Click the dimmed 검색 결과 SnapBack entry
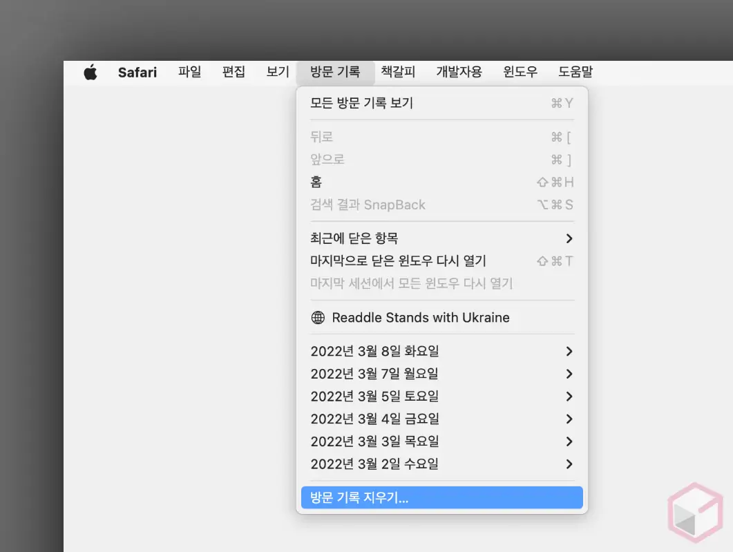The width and height of the screenshot is (733, 552). 441,204
